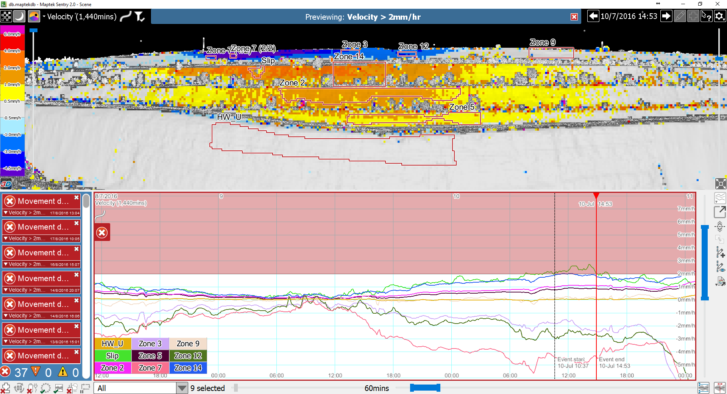Toggle Zone 9 series in chart legend
727x394 pixels.
(188, 344)
